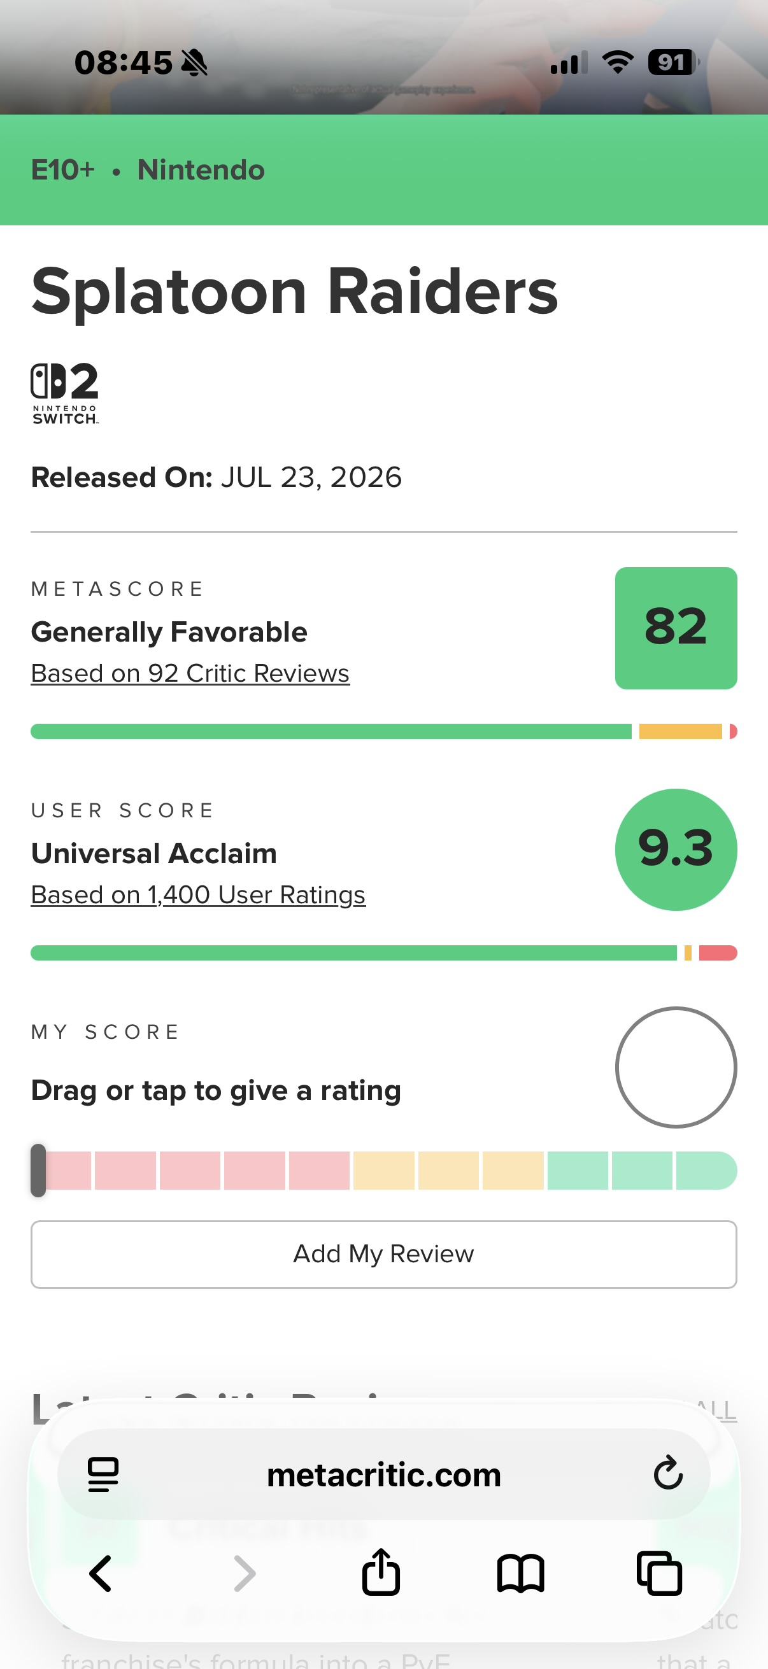Tap the metacritic.com address field
Image resolution: width=768 pixels, height=1669 pixels.
click(383, 1475)
